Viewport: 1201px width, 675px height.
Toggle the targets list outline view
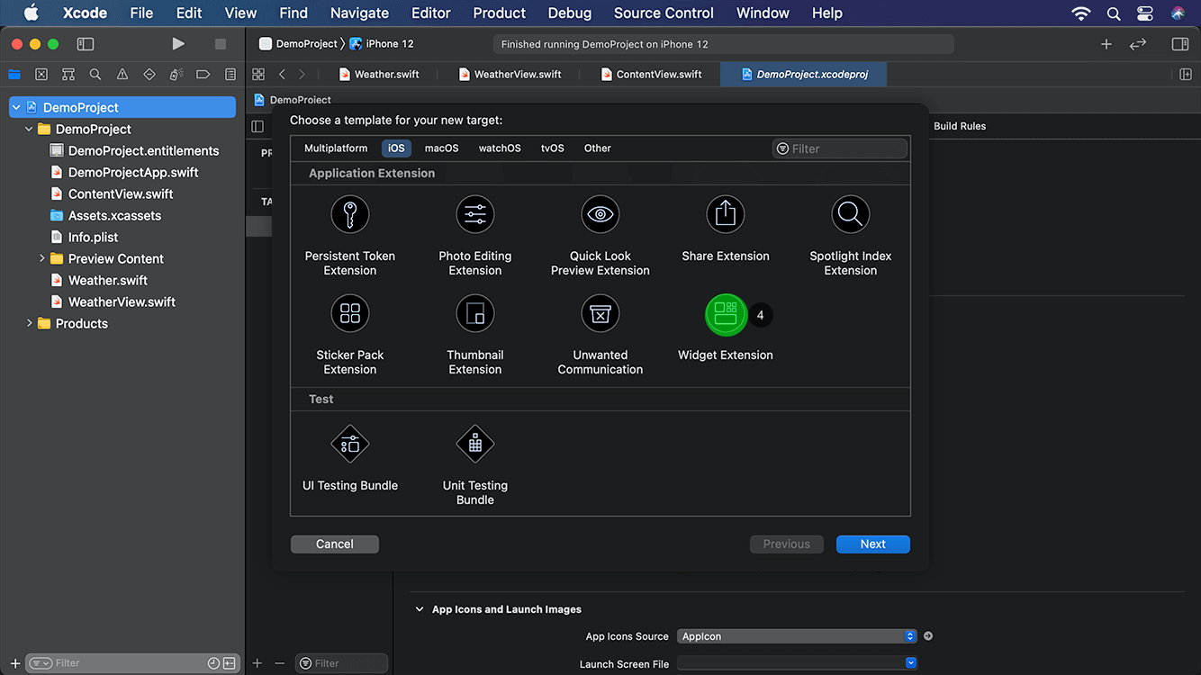coord(257,126)
